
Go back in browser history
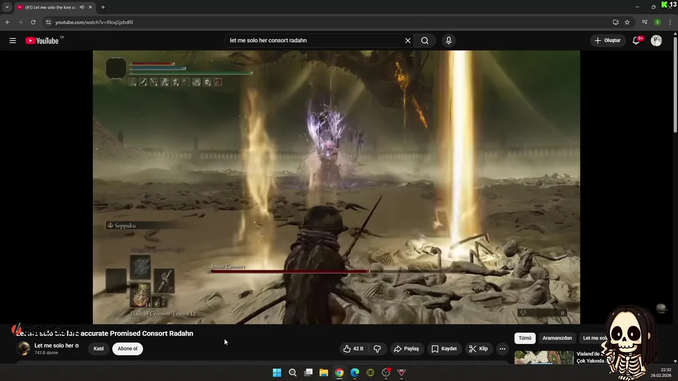(x=7, y=22)
